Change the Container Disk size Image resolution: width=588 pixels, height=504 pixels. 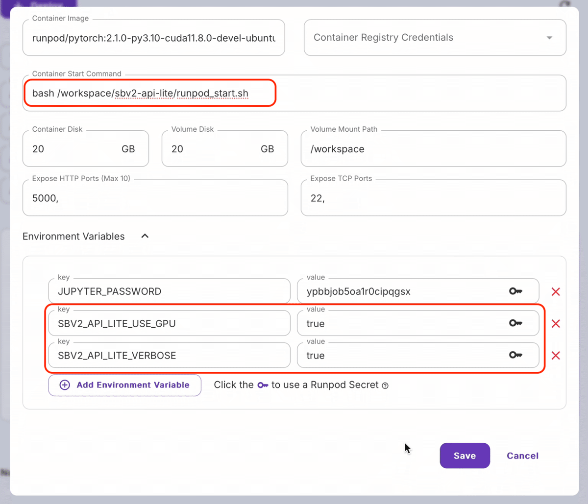click(86, 149)
